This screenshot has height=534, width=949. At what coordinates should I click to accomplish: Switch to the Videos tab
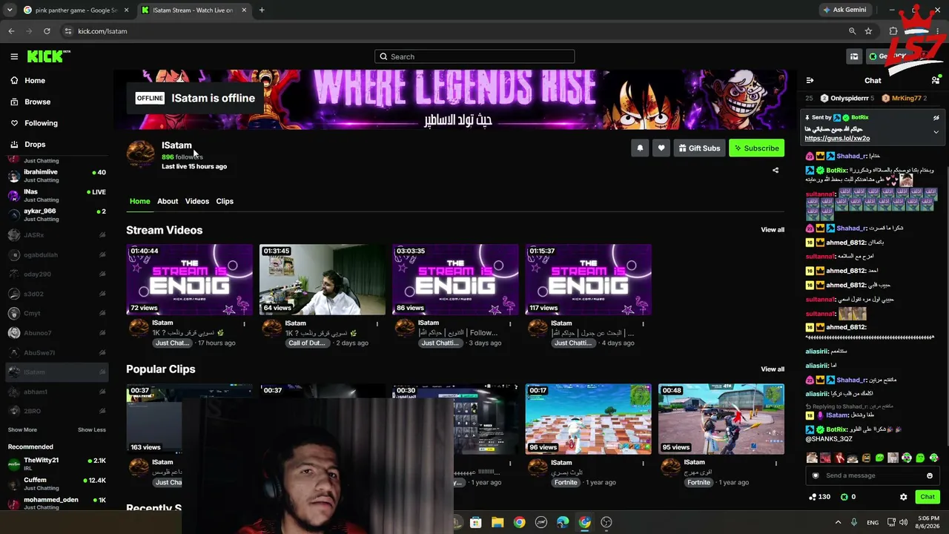point(197,201)
